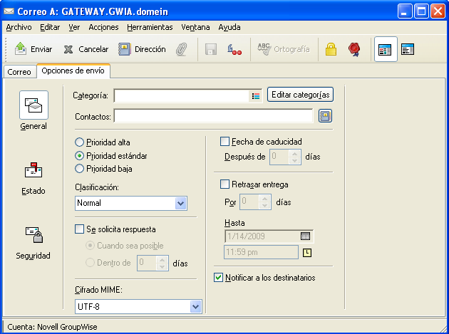Click the Cuenta: Novell GroupWise status text

tap(53, 327)
